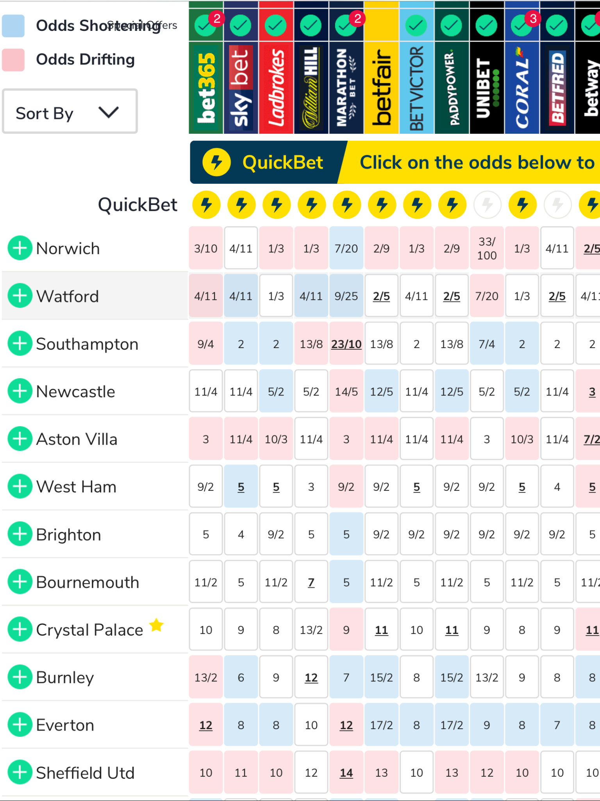Screen dimensions: 600x801
Task: Click the blue Odds Shortening legend swatch
Action: point(13,26)
